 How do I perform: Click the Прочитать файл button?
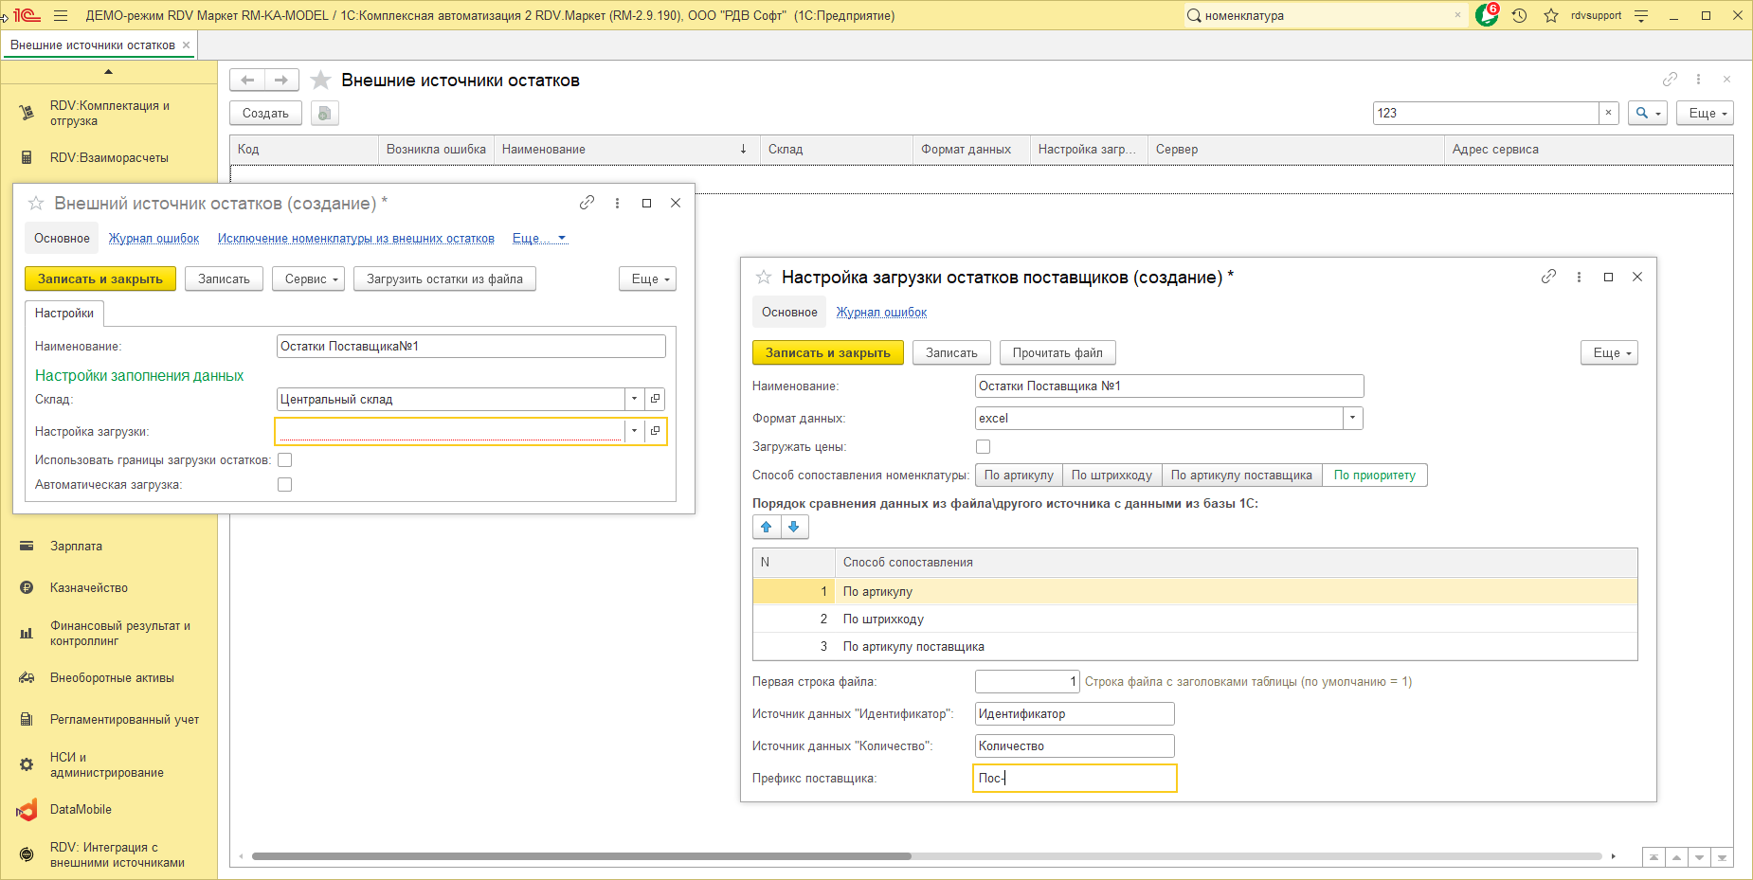[1057, 353]
